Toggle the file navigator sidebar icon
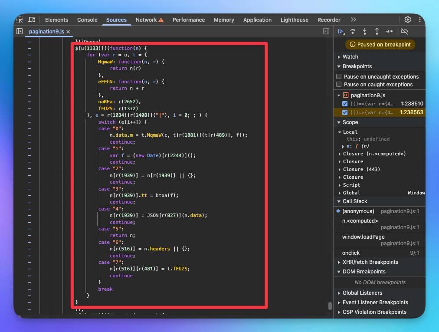 [x=20, y=31]
